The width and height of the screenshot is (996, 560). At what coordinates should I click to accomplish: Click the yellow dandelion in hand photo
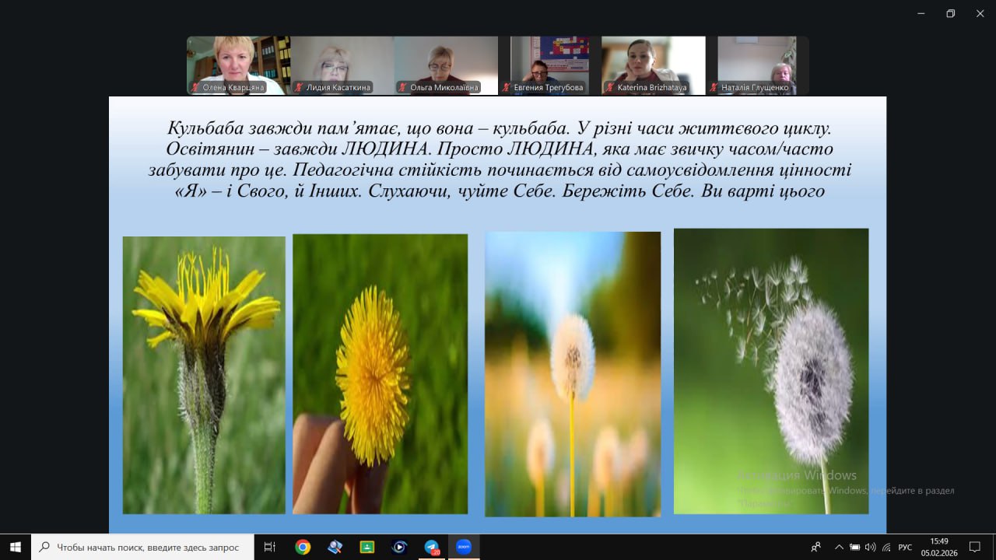pos(380,373)
